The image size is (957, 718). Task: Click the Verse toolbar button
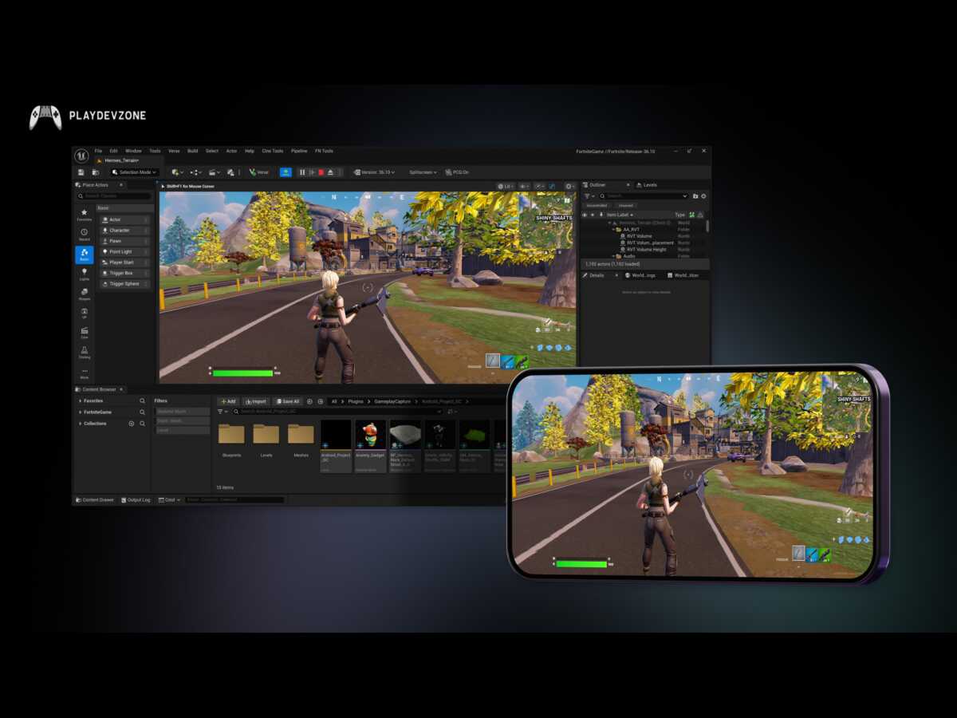click(x=258, y=172)
